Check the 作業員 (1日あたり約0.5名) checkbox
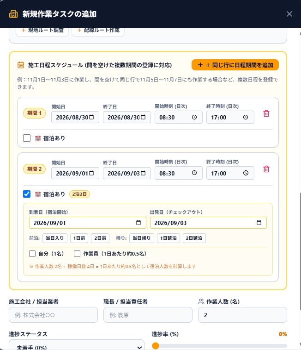Image resolution: width=301 pixels, height=350 pixels. [77, 254]
